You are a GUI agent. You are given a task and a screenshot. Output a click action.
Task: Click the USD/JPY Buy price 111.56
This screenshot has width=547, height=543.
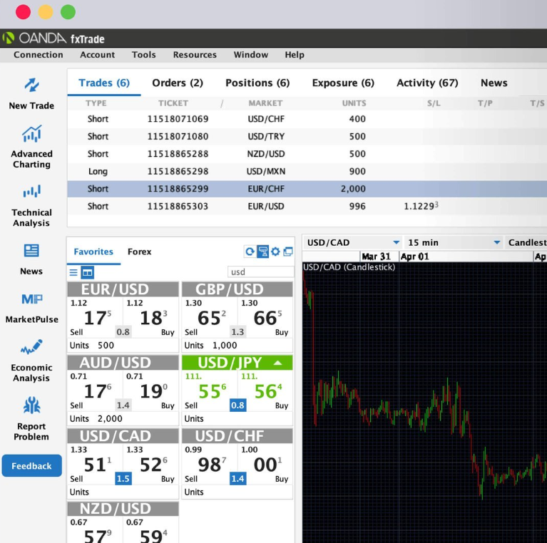coord(265,391)
